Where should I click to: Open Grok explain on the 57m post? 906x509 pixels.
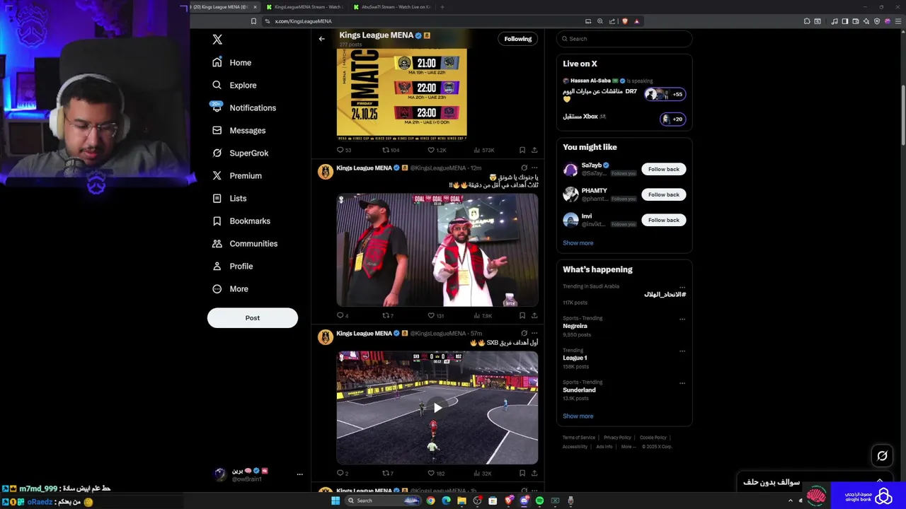tap(524, 333)
